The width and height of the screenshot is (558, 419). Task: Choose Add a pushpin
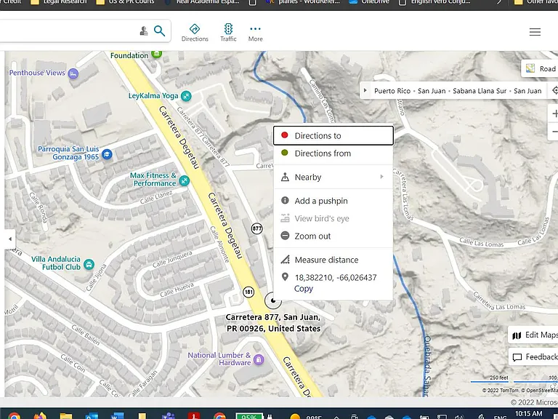pos(333,201)
